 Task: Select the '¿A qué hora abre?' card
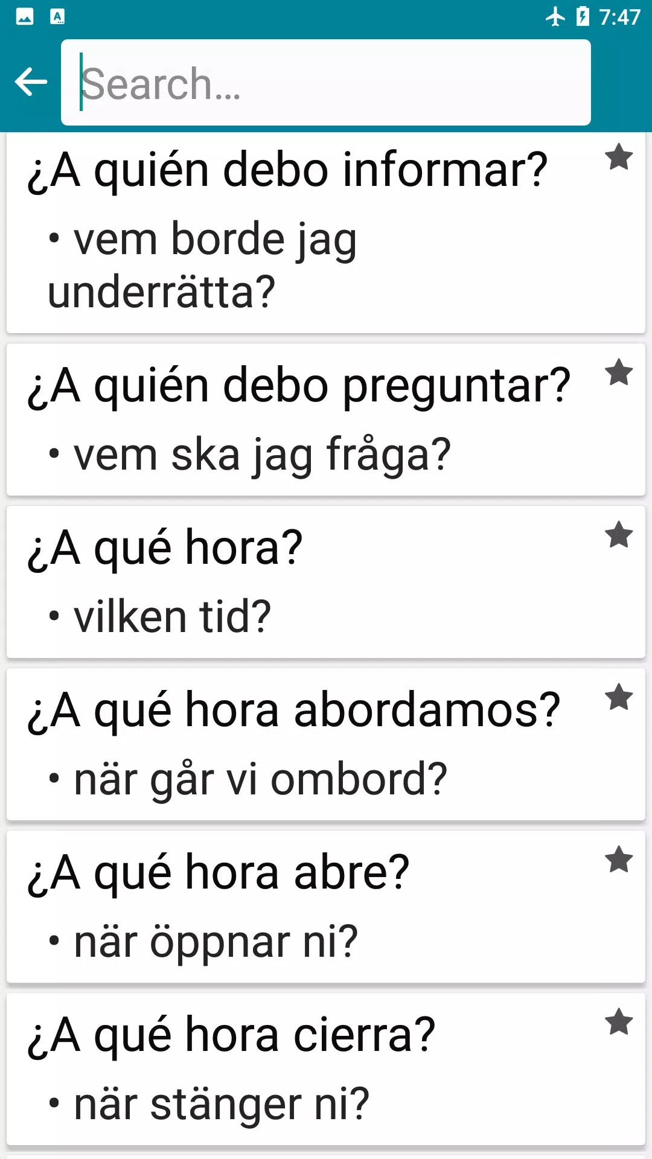coord(219,873)
